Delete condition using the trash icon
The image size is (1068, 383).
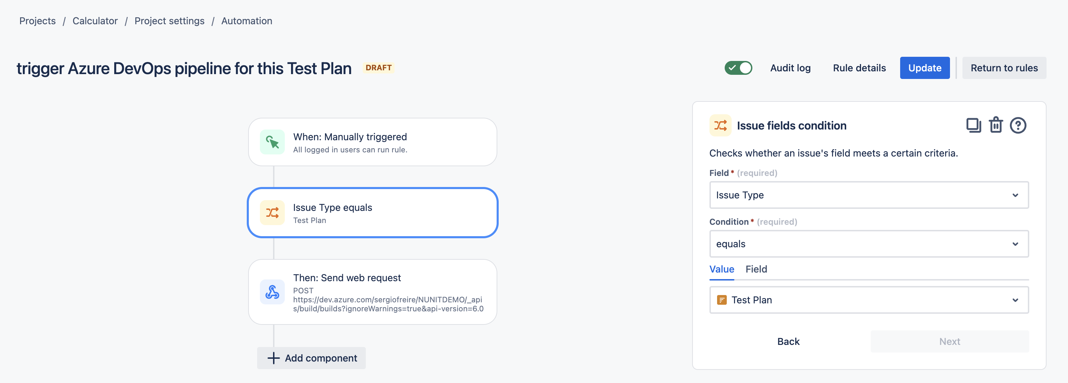pos(996,125)
